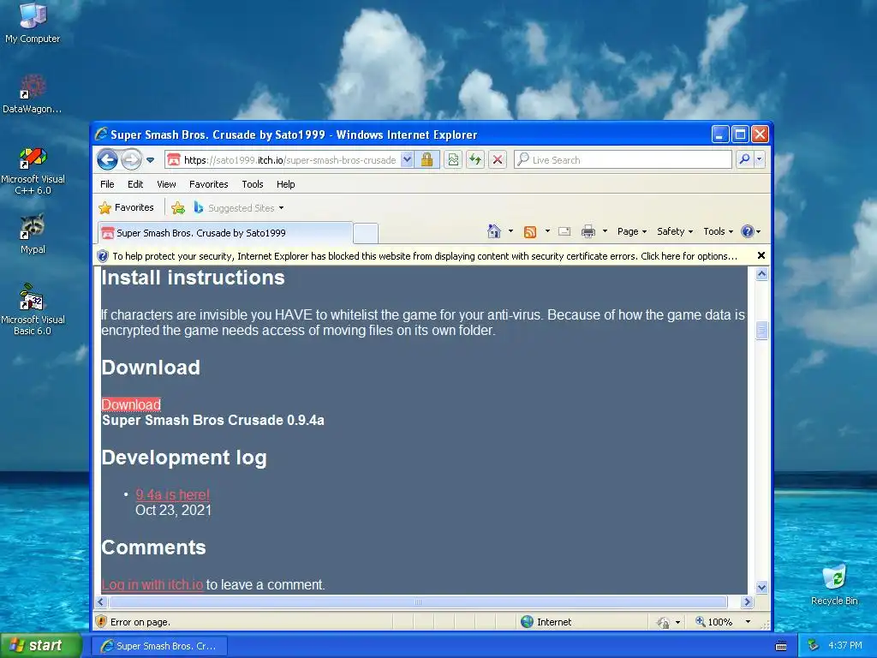Viewport: 877px width, 658px height.
Task: Click the vertical scrollbar thumb
Action: click(x=761, y=330)
